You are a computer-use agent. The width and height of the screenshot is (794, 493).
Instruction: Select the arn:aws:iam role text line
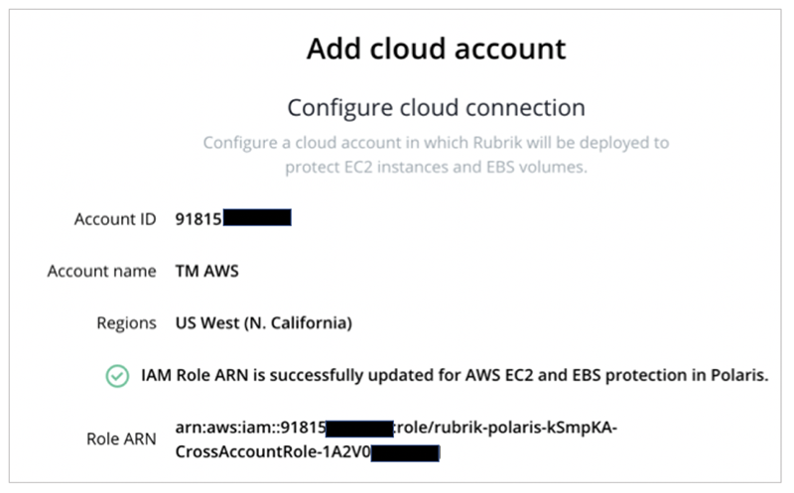396,429
